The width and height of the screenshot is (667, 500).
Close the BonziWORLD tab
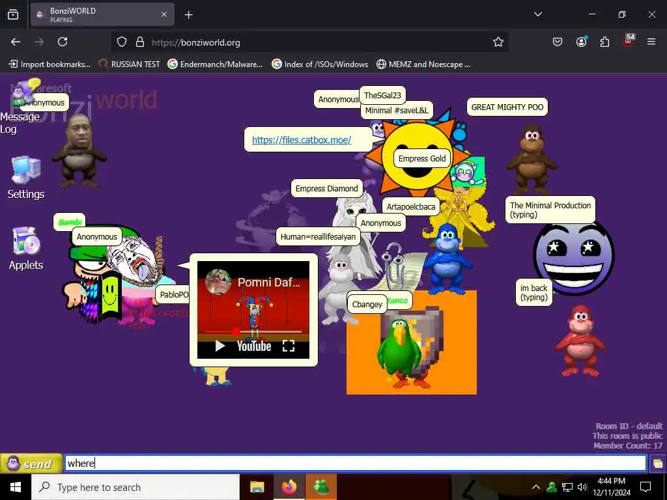point(164,14)
